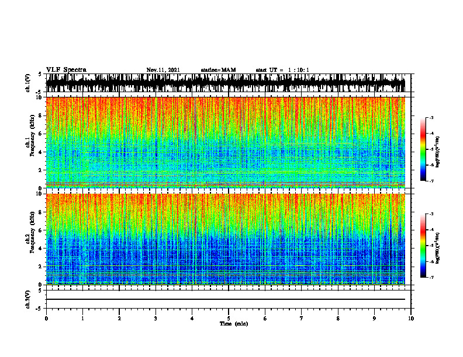Image resolution: width=463 pixels, height=357 pixels.
Task: Click the "8" frequency tick of ch.2 spectrogram
Action: [41, 212]
